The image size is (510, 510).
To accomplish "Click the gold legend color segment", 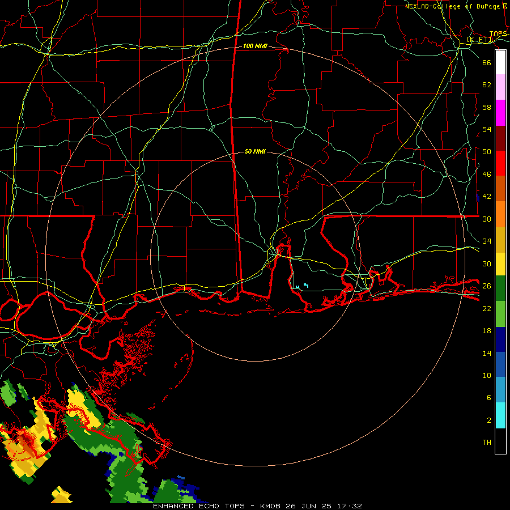I will 500,240.
